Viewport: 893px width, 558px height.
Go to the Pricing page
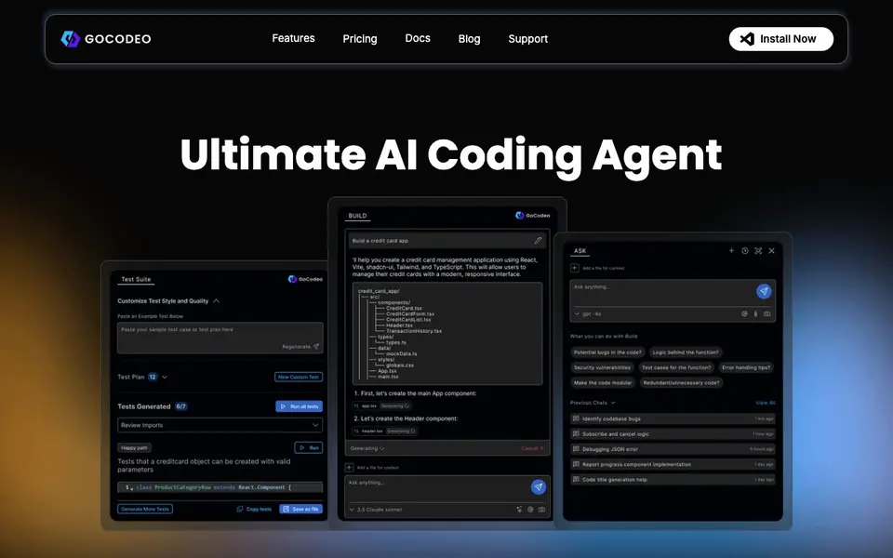pos(360,39)
